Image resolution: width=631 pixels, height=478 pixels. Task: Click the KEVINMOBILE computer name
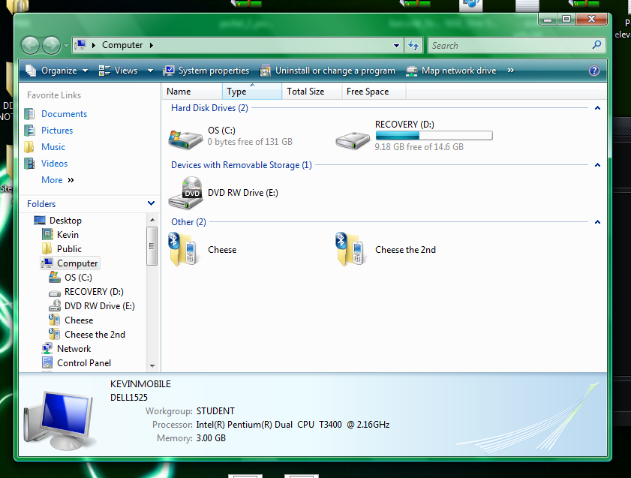[x=140, y=384]
